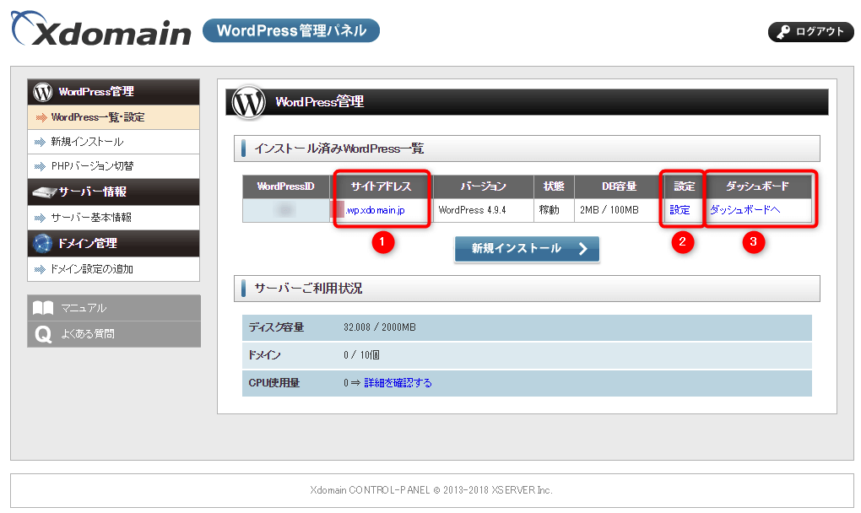The image size is (861, 513).
Task: Click the globe icon beside ドメイン管理
Action: click(x=42, y=243)
